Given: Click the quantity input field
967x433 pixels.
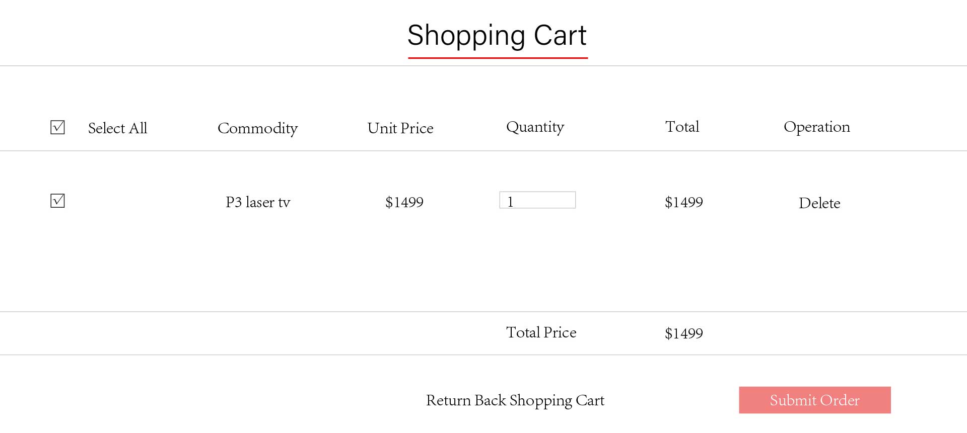Looking at the screenshot, I should click(x=537, y=200).
